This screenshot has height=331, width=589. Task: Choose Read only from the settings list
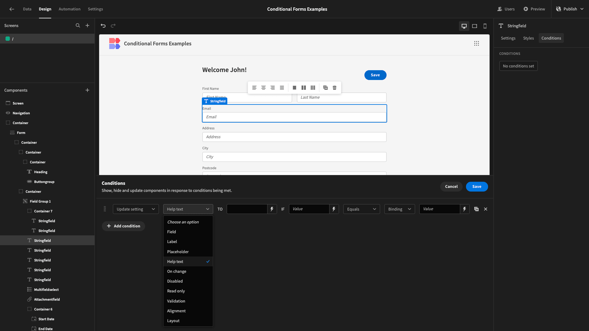[188, 291]
